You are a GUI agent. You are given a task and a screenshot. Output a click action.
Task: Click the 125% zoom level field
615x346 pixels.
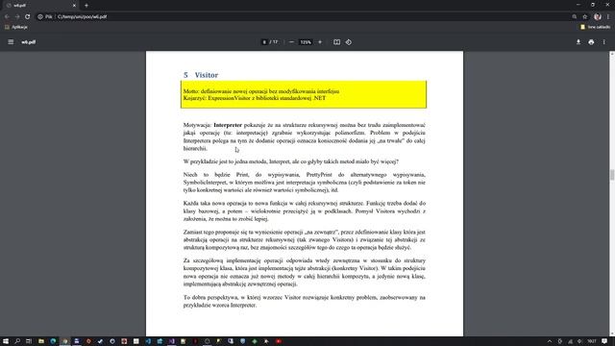pos(306,42)
